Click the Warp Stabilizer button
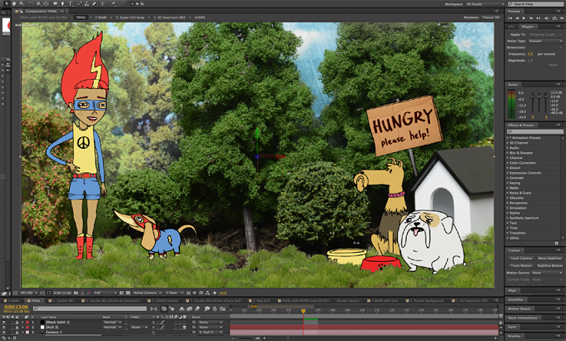 coord(549,259)
